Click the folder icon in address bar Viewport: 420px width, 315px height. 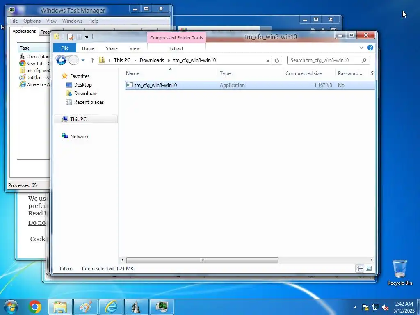102,60
